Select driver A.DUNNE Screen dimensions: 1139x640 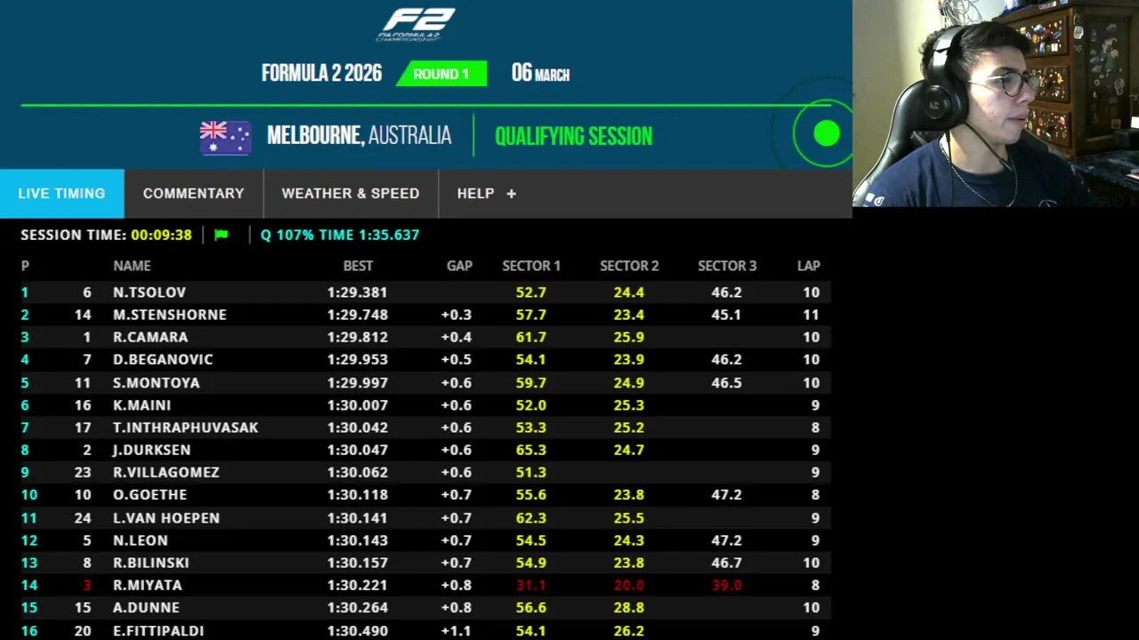coord(147,607)
